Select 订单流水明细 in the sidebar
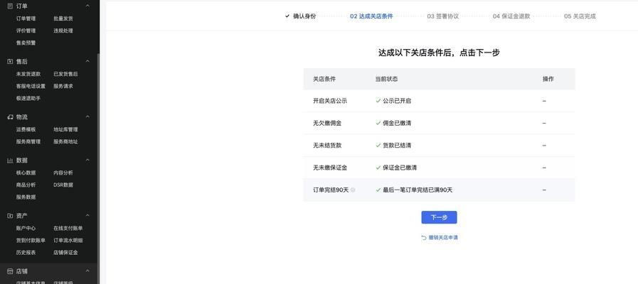The image size is (638, 284). pyautogui.click(x=68, y=240)
